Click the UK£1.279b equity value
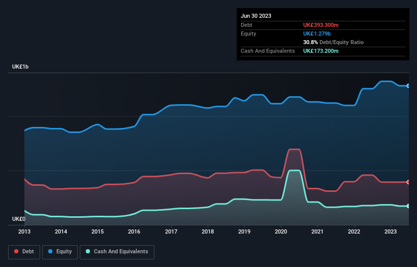Image resolution: width=417 pixels, height=267 pixels. (317, 34)
